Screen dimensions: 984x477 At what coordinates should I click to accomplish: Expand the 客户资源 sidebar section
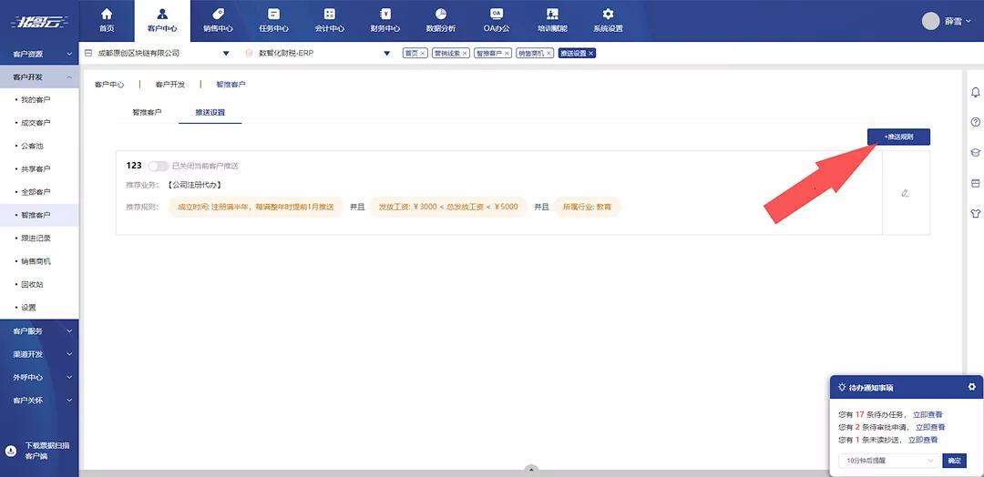(x=39, y=54)
